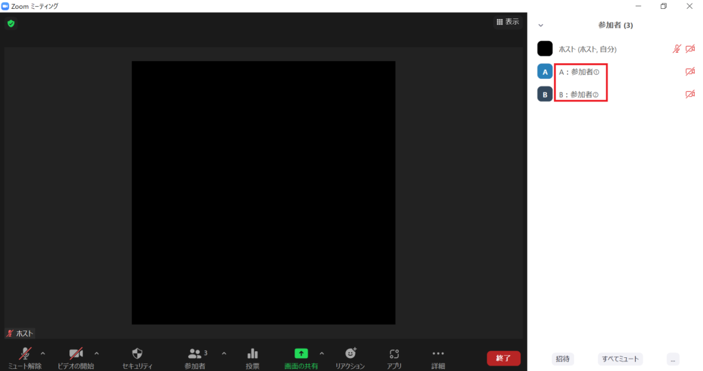Open the 表示 view layout menu

[508, 22]
